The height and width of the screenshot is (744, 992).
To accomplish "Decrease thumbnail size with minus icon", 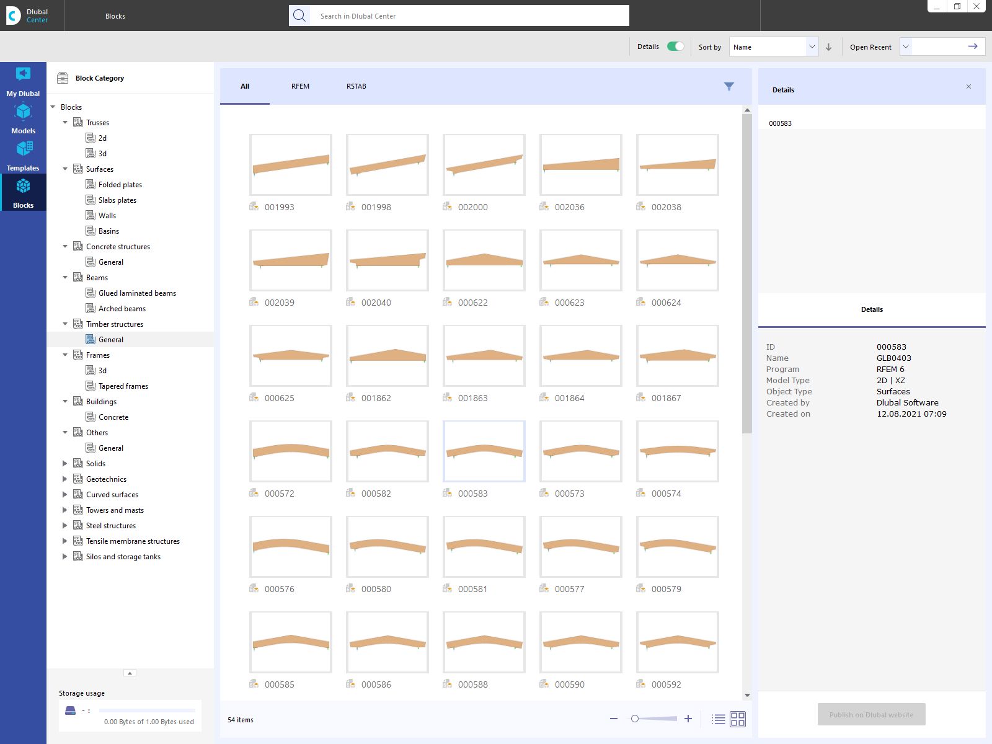I will click(614, 719).
